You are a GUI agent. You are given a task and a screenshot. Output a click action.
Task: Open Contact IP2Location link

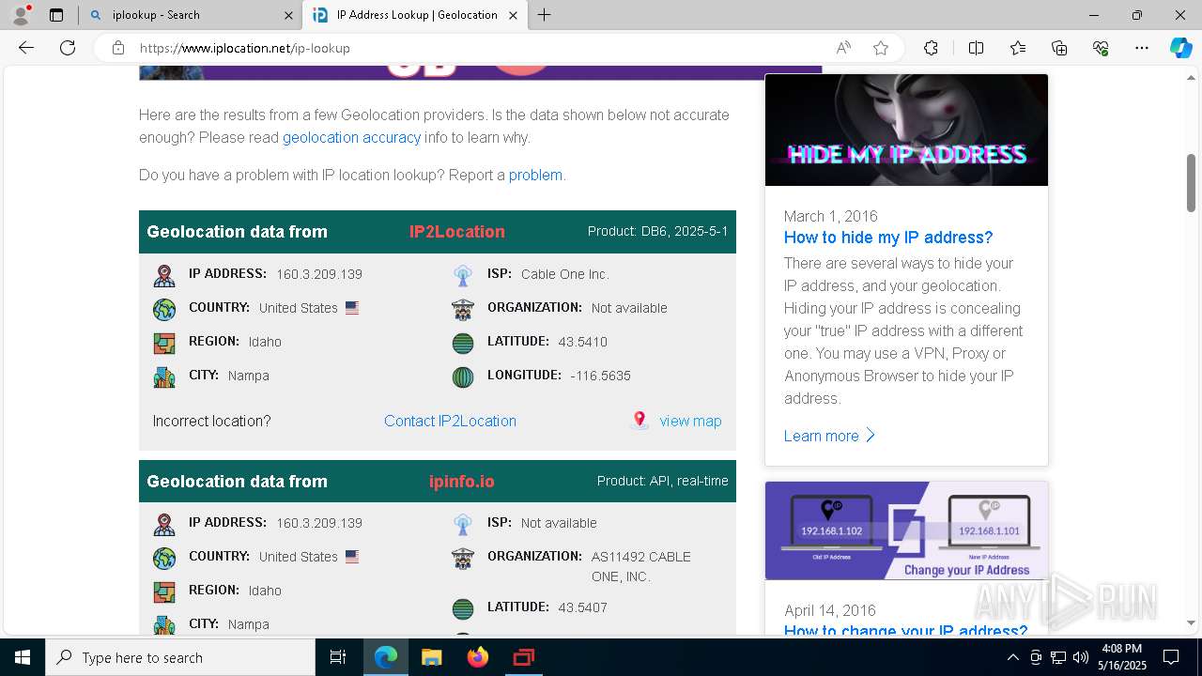point(450,421)
